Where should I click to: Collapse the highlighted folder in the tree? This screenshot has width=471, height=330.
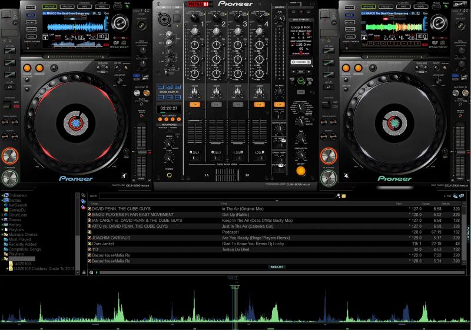(x=2, y=259)
